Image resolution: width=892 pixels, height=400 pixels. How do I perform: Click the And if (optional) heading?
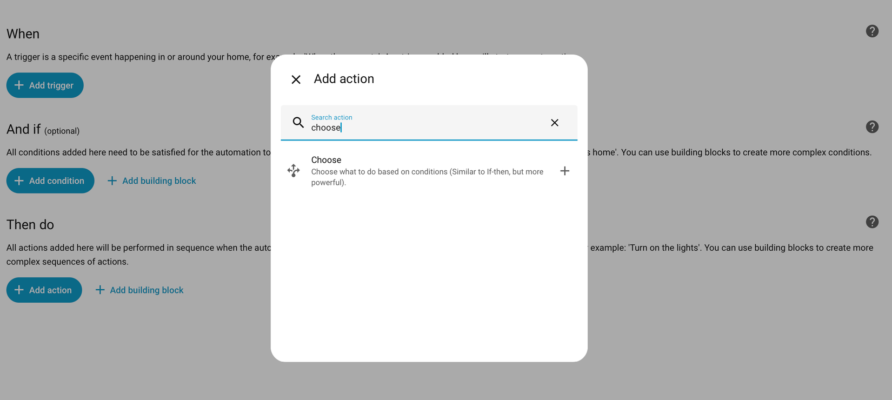coord(43,130)
